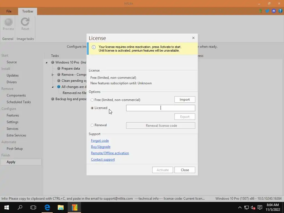Select the Prepare data task row
The width and height of the screenshot is (284, 213).
71,69
